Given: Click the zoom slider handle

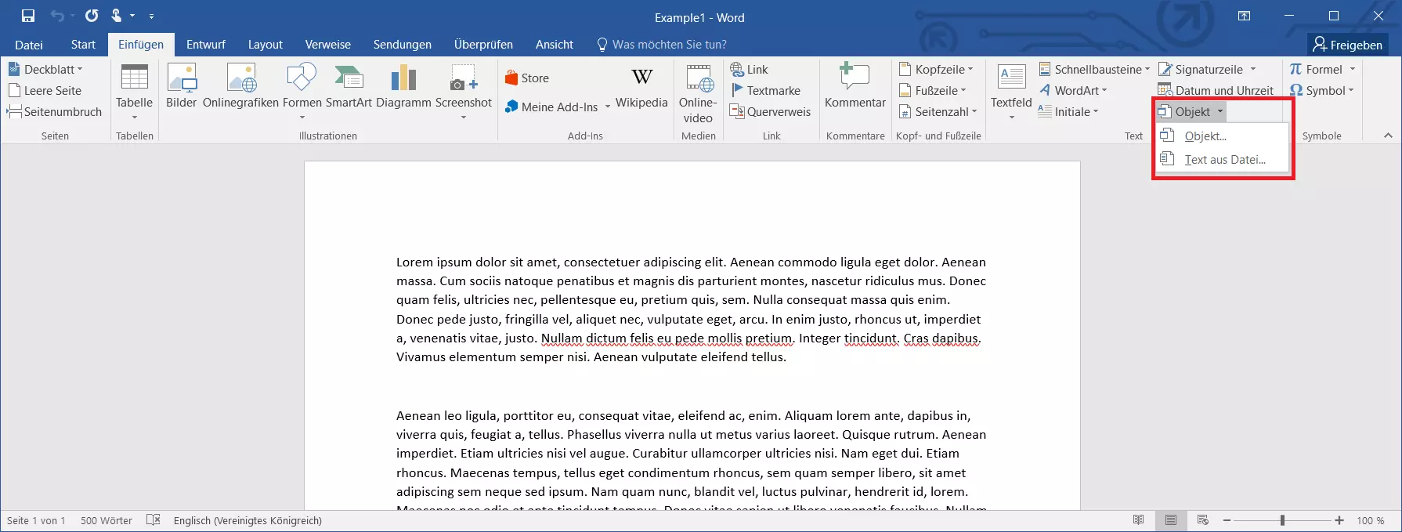Looking at the screenshot, I should click(x=1282, y=520).
